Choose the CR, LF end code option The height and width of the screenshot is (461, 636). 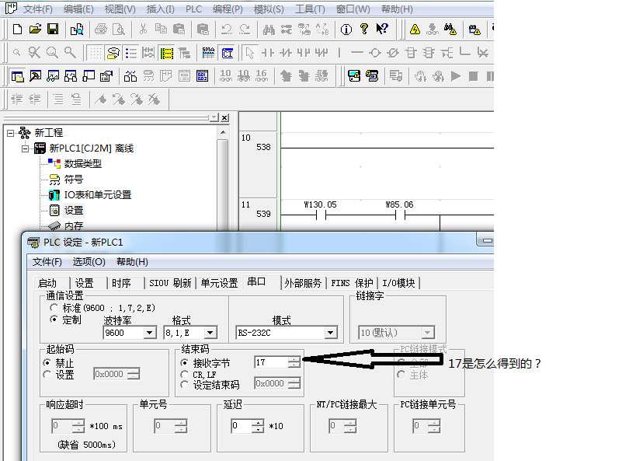tap(185, 374)
